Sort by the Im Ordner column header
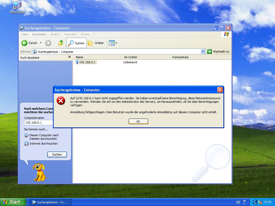 [146, 57]
